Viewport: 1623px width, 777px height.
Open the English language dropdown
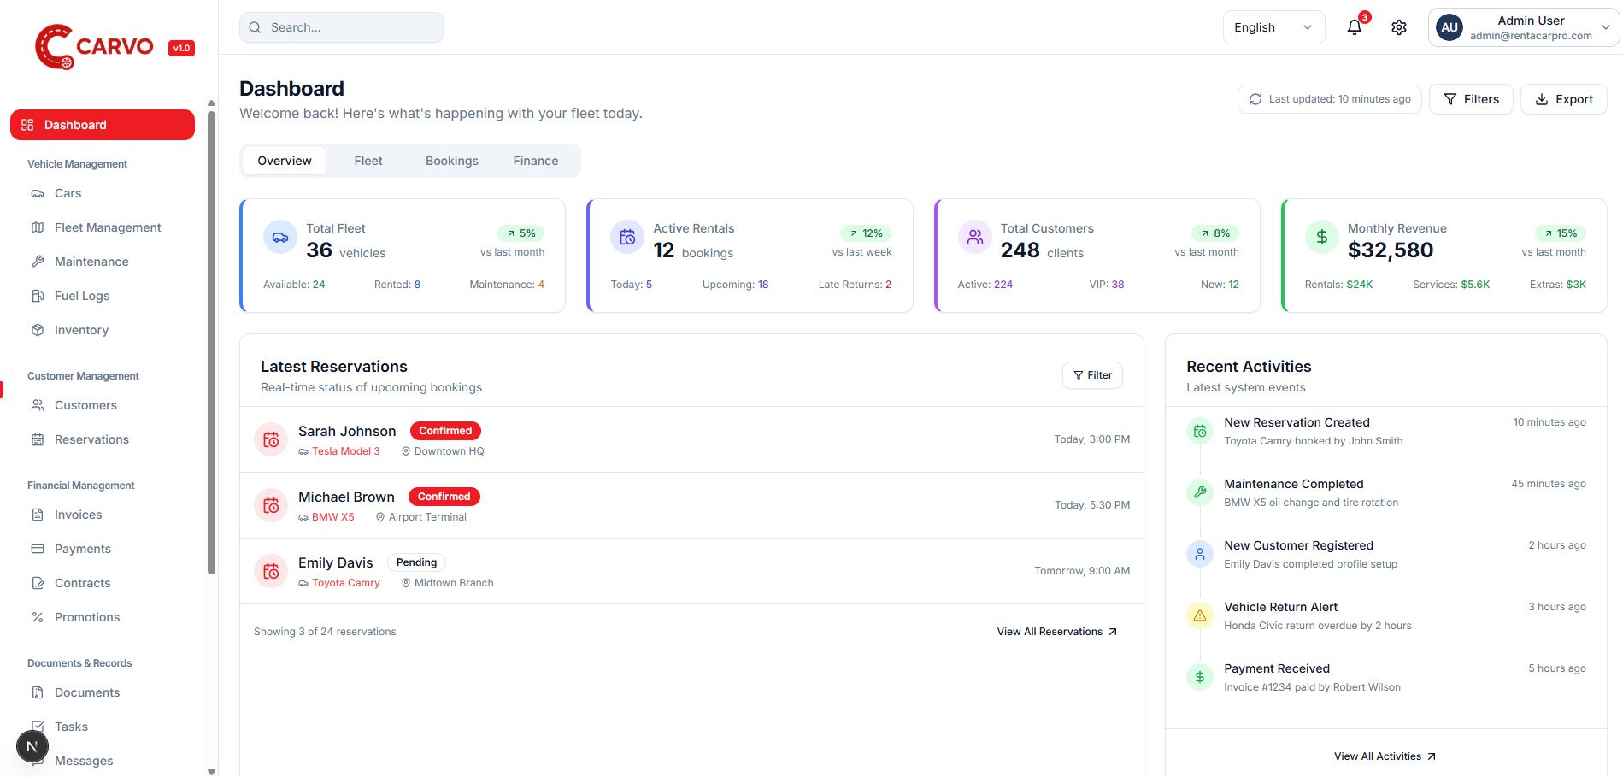[1273, 27]
